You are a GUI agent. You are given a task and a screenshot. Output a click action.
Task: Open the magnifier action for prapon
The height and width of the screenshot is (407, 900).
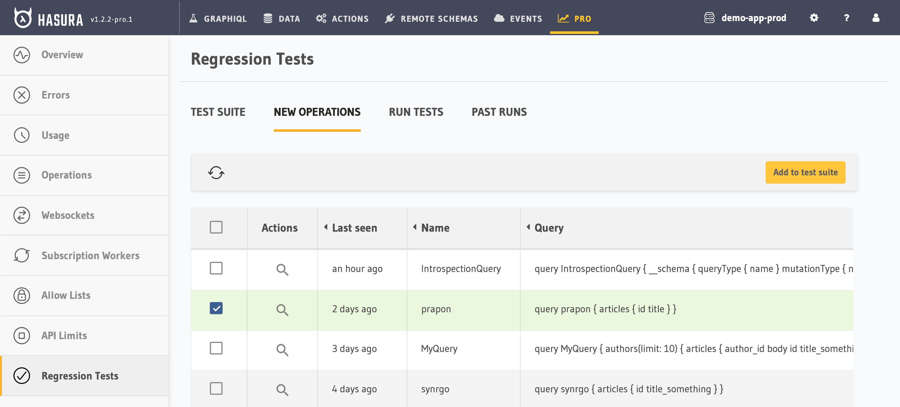pos(282,310)
